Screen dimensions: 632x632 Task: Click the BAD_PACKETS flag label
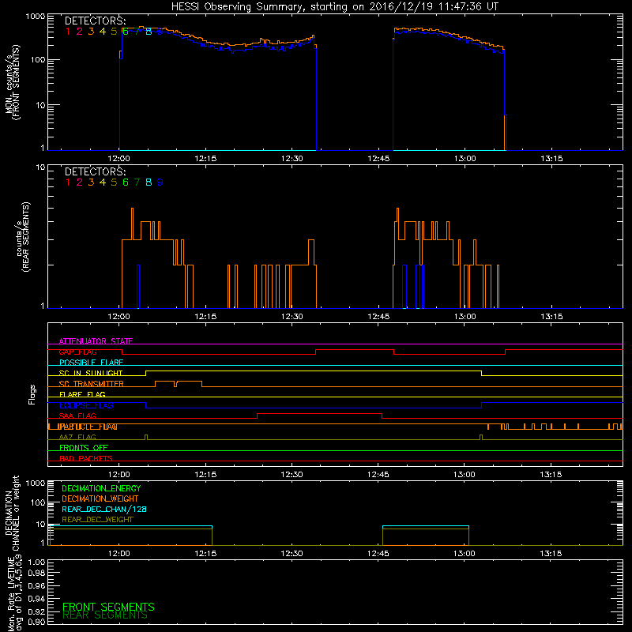coord(86,458)
